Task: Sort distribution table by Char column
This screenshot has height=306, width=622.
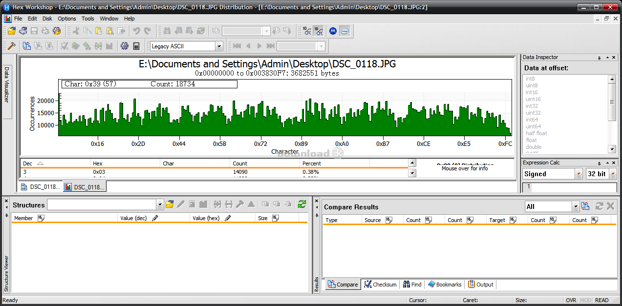Action: point(195,163)
